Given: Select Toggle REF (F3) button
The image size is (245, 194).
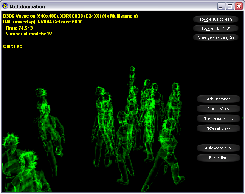Looking at the screenshot, I should [216, 28].
